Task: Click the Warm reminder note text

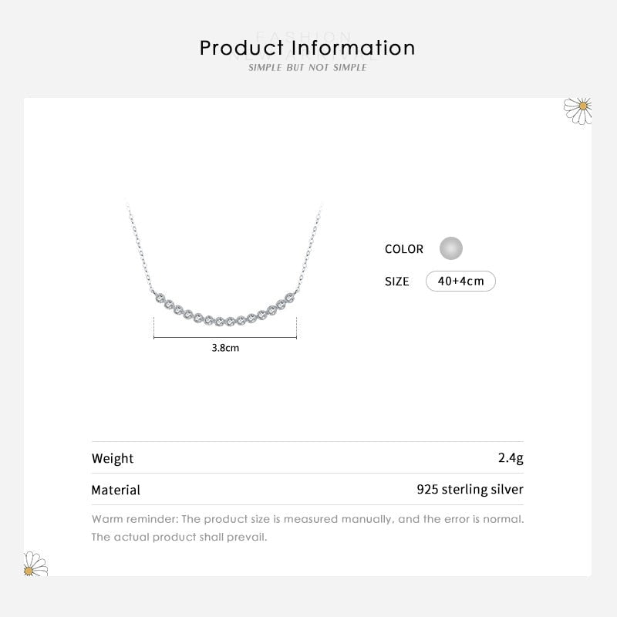Action: 307,519
